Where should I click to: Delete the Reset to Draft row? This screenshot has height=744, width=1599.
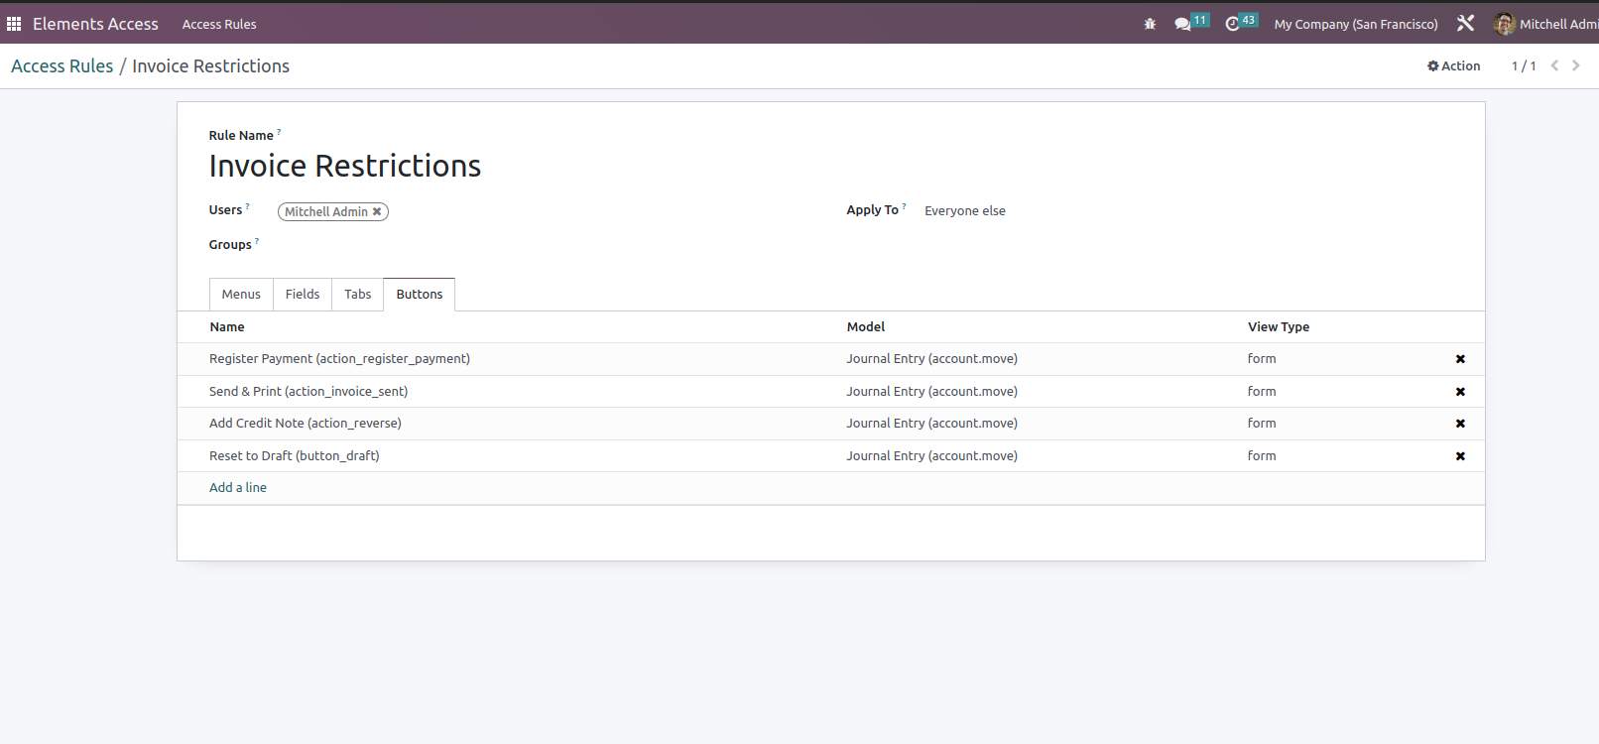1460,456
